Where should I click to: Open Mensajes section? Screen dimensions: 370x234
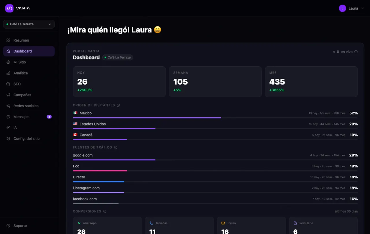pyautogui.click(x=29, y=117)
